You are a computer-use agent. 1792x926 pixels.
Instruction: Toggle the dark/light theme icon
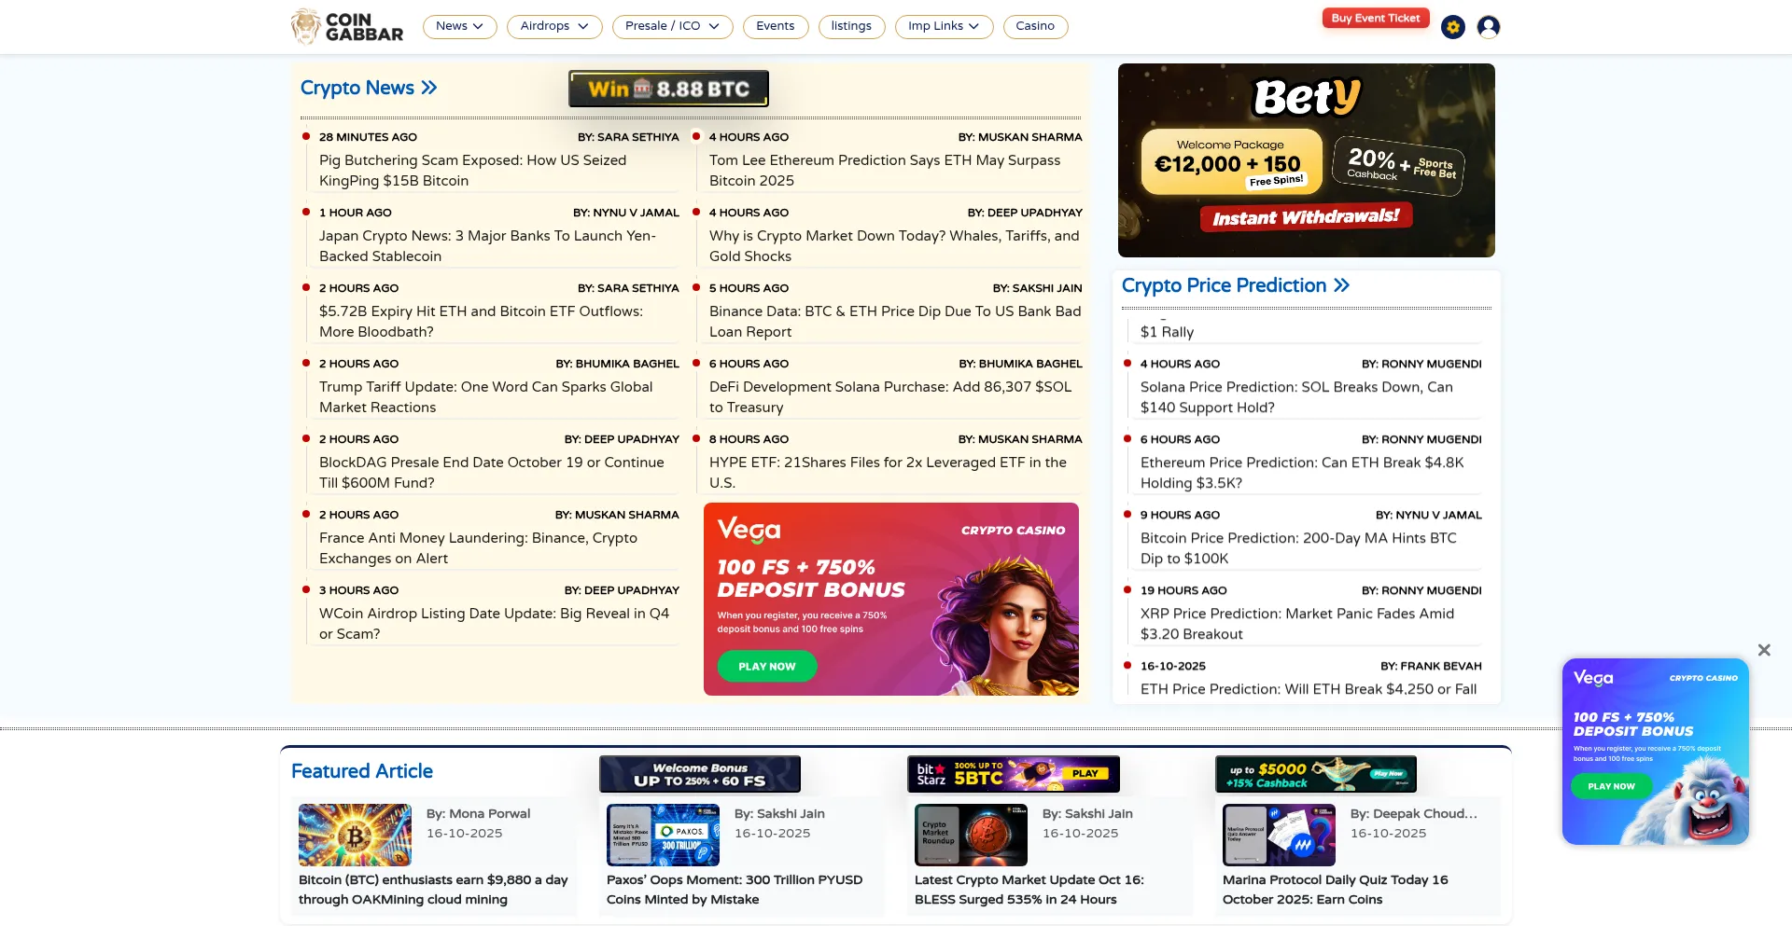tap(1452, 27)
